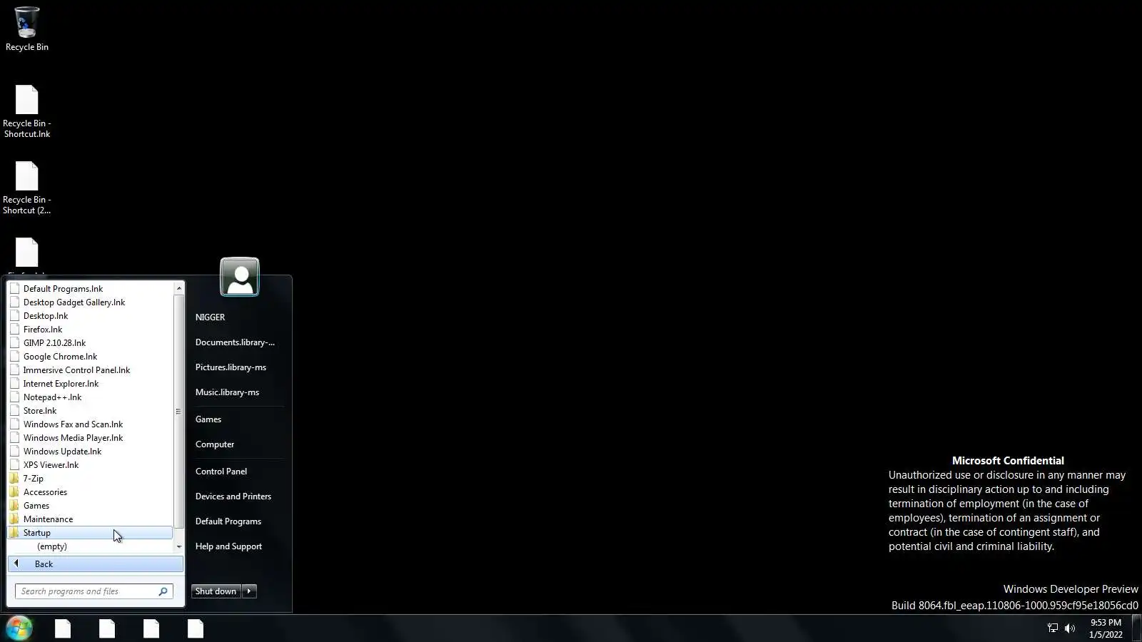1142x642 pixels.
Task: Click the file icon beside Google Chrome.lnk
Action: pyautogui.click(x=14, y=357)
